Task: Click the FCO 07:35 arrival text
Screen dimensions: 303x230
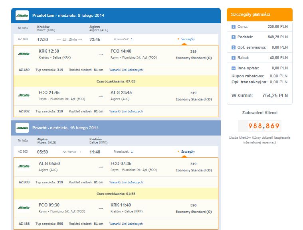Action: (121, 163)
